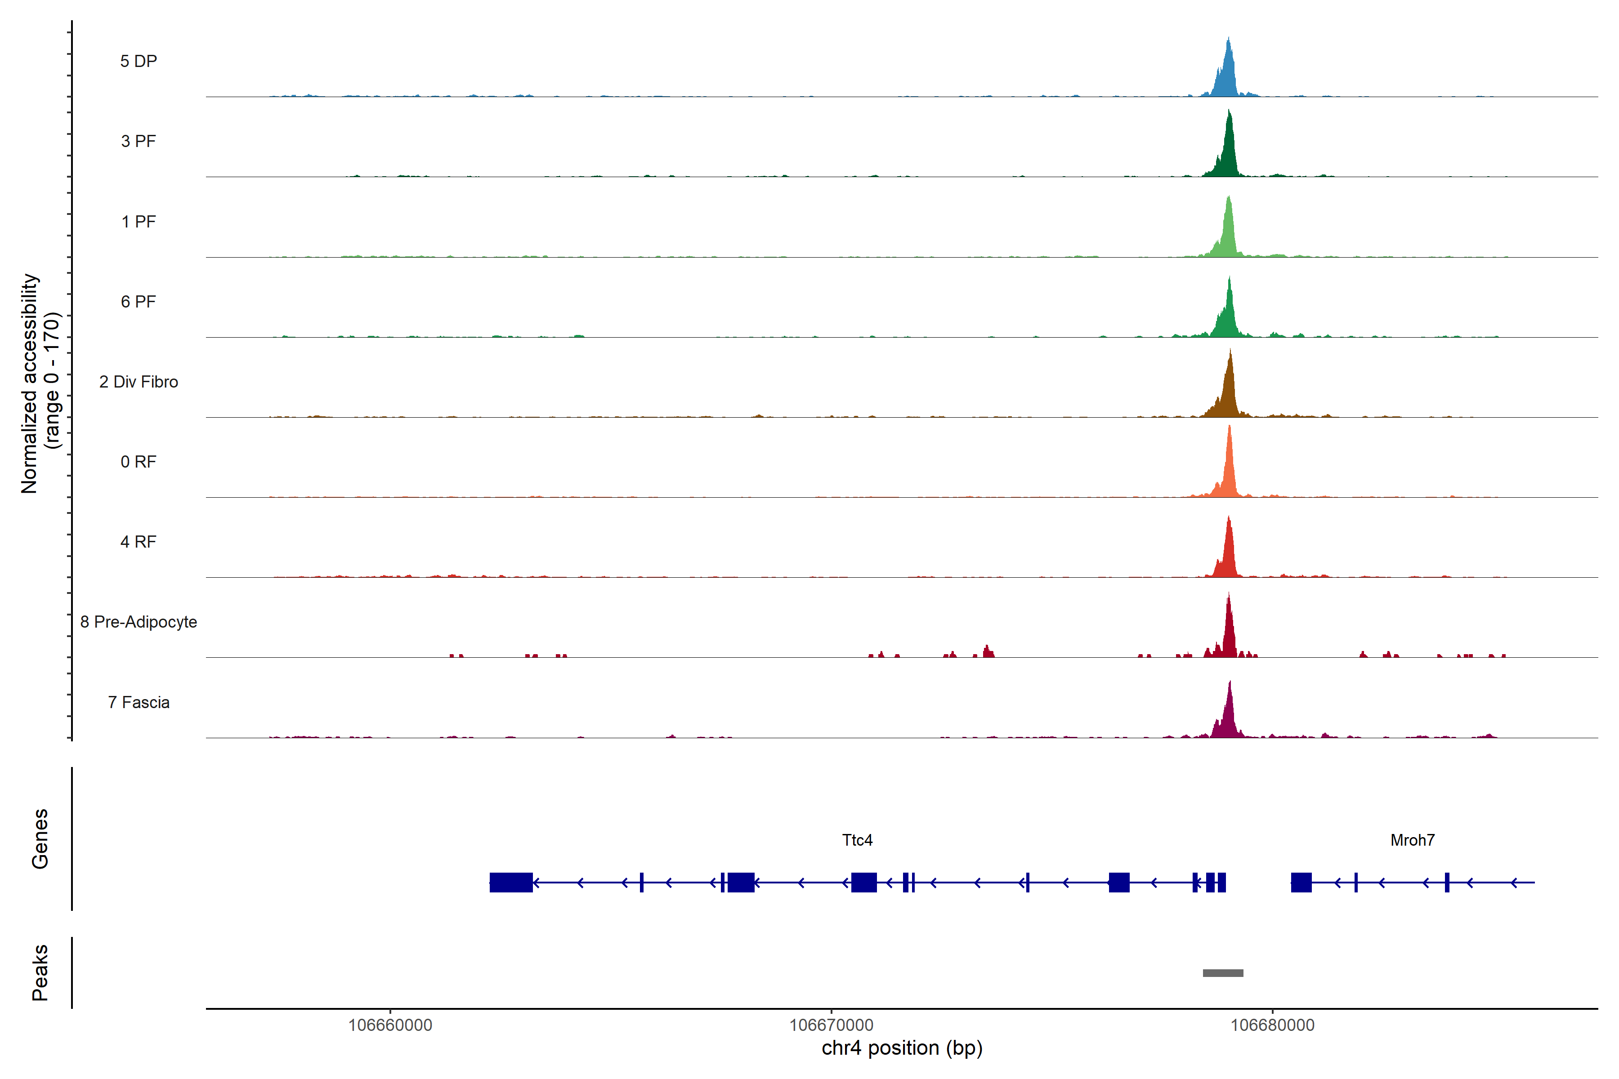Click the 7 Fascia track label
The width and height of the screenshot is (1619, 1079).
click(139, 703)
